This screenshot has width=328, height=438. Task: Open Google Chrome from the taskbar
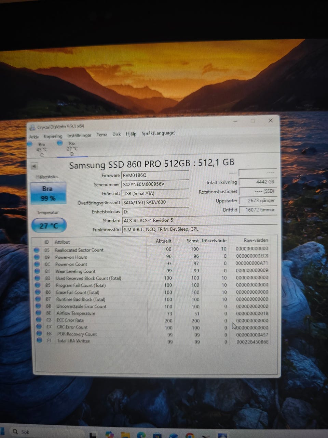coord(190,436)
